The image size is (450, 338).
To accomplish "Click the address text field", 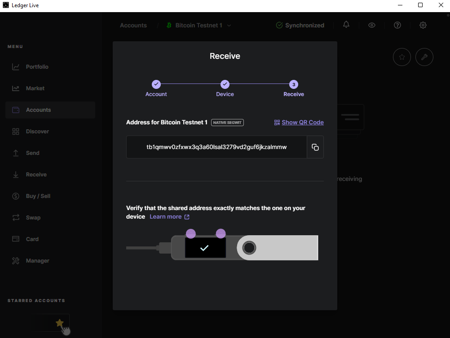I will pos(216,147).
